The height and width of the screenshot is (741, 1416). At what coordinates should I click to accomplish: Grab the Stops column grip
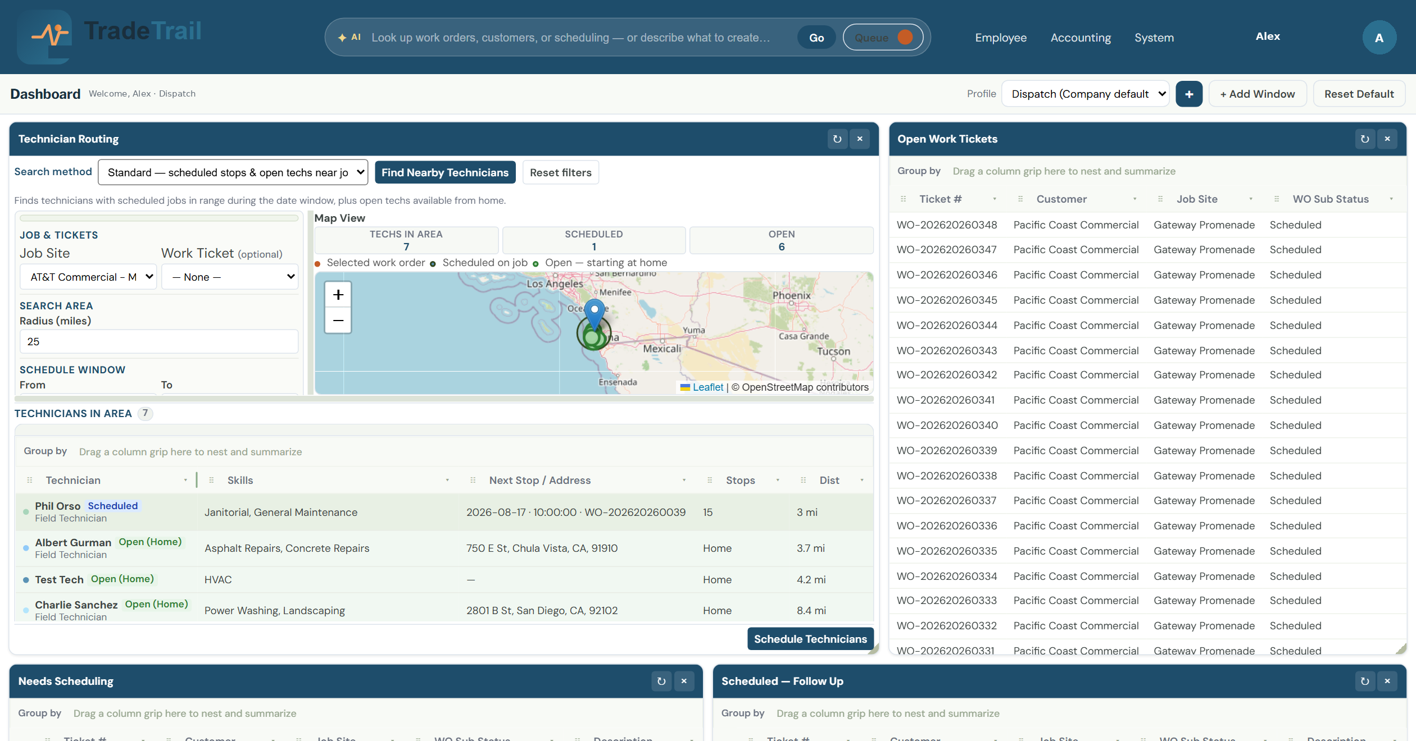(x=710, y=481)
